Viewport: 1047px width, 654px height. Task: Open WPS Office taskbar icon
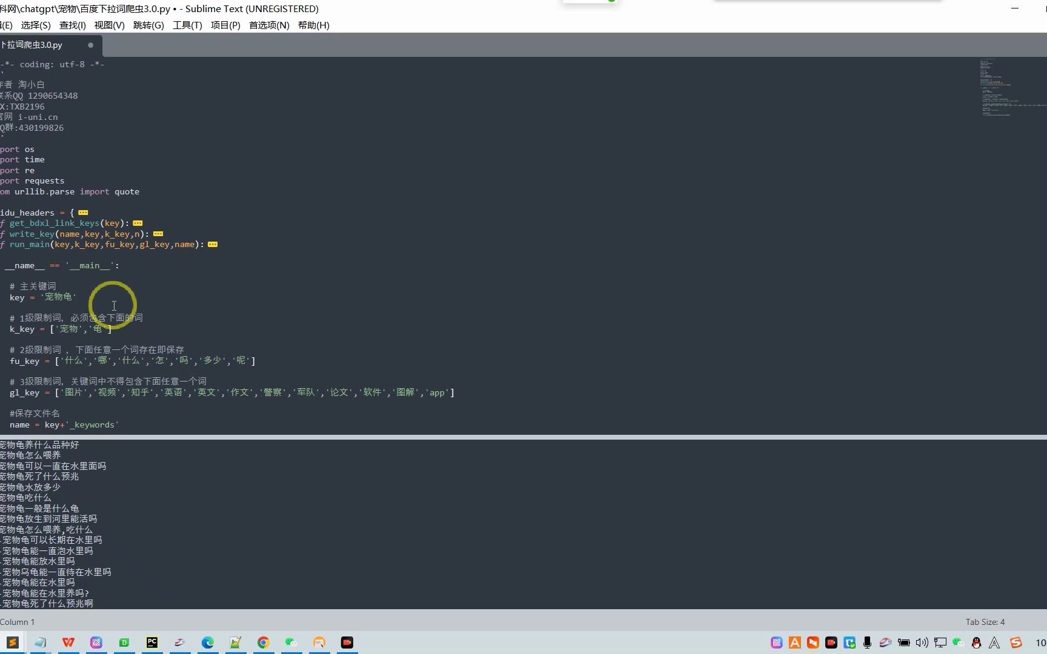[68, 642]
